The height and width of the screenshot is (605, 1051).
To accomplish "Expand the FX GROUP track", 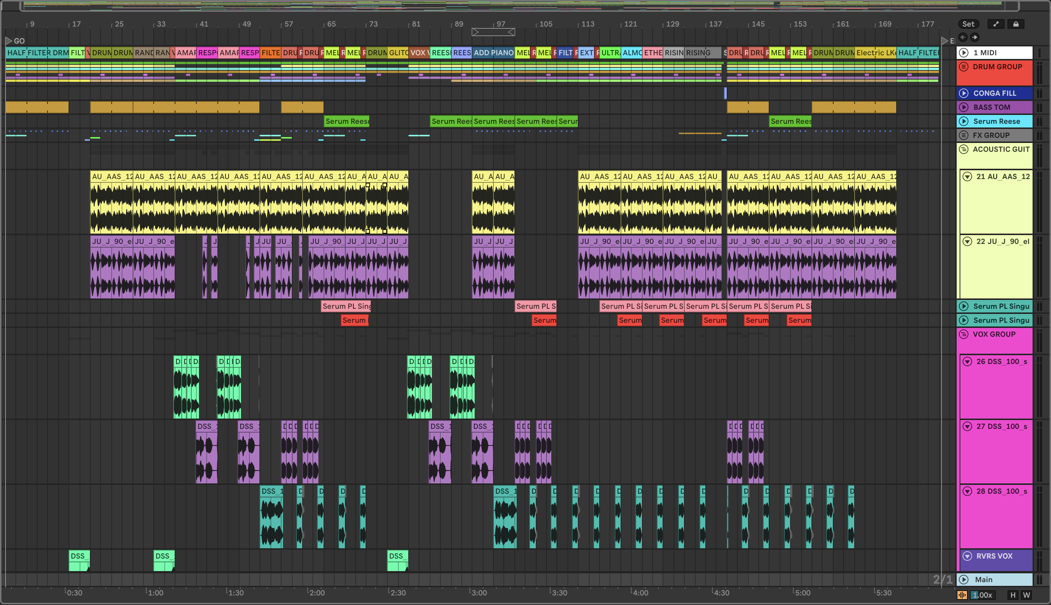I will (x=964, y=135).
